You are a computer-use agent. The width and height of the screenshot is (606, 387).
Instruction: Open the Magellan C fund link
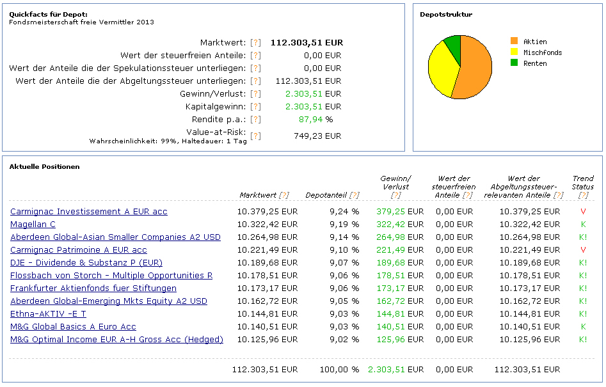pos(33,225)
